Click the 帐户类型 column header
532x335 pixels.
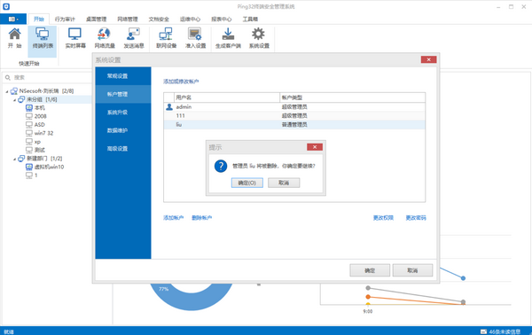(353, 97)
